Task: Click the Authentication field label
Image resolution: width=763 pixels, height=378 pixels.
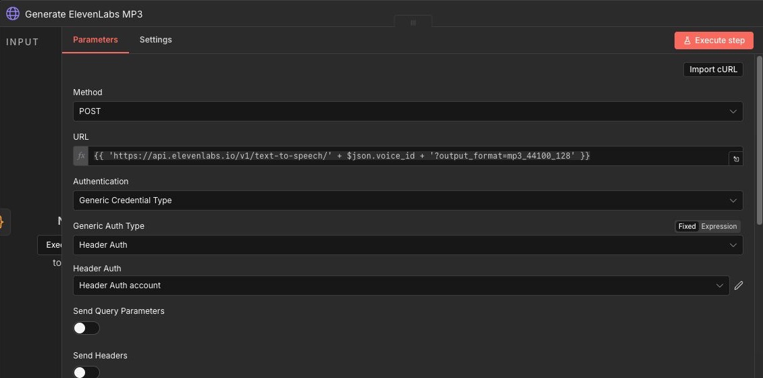Action: coord(101,182)
